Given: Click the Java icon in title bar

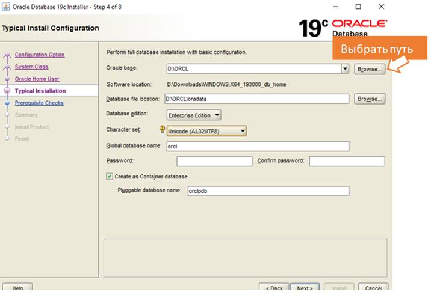Looking at the screenshot, I should pos(6,7).
